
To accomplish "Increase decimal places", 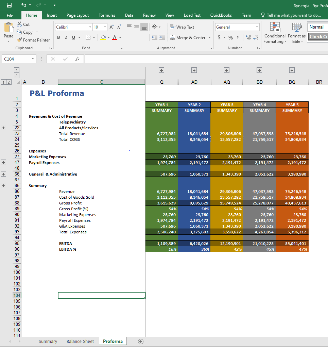I will pyautogui.click(x=248, y=38).
